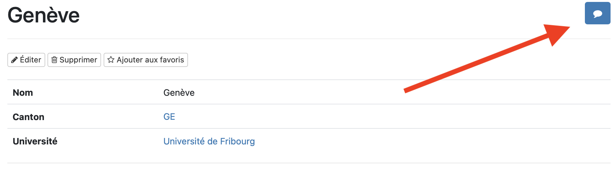Click the star icon for favoris
Screen dimensions: 616x171
(x=111, y=60)
